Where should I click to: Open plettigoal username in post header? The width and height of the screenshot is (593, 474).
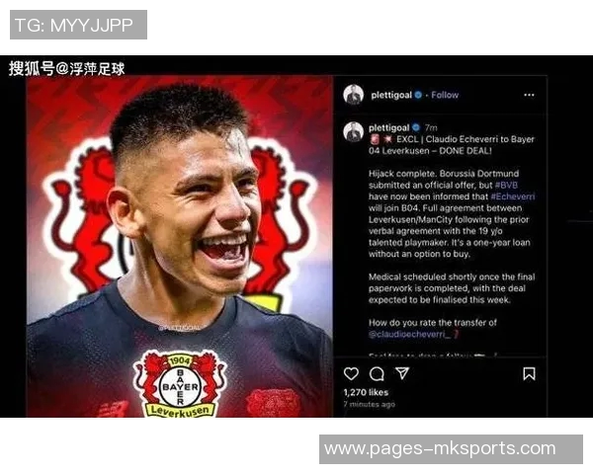point(391,95)
